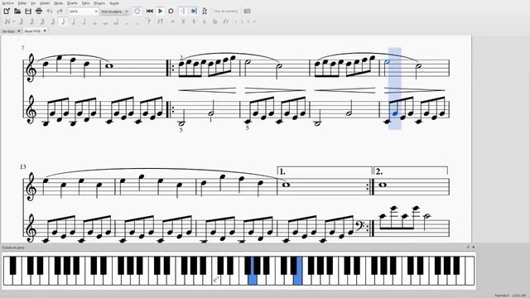Viewport: 530px width, 298px height.
Task: Apply the sharp accidental
Action: (x=183, y=22)
